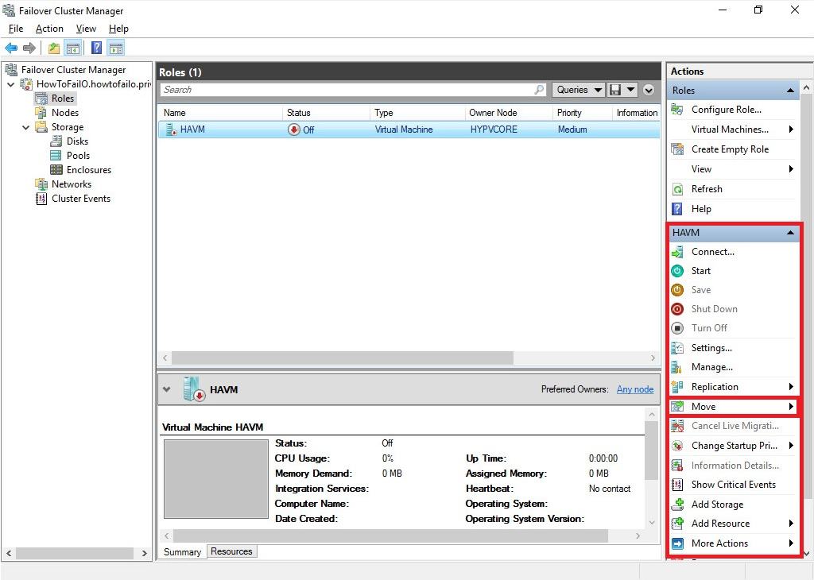The image size is (814, 580).
Task: Collapse the HAVM details pane chevron
Action: (167, 389)
